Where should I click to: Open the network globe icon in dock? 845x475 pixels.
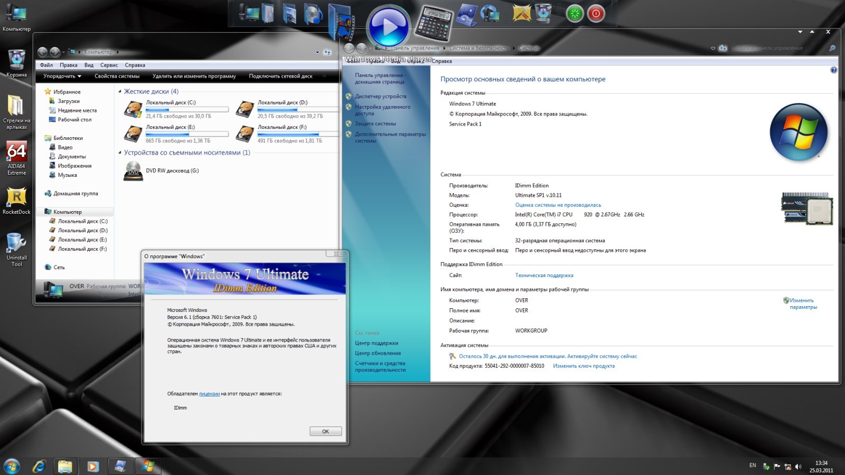coord(490,13)
